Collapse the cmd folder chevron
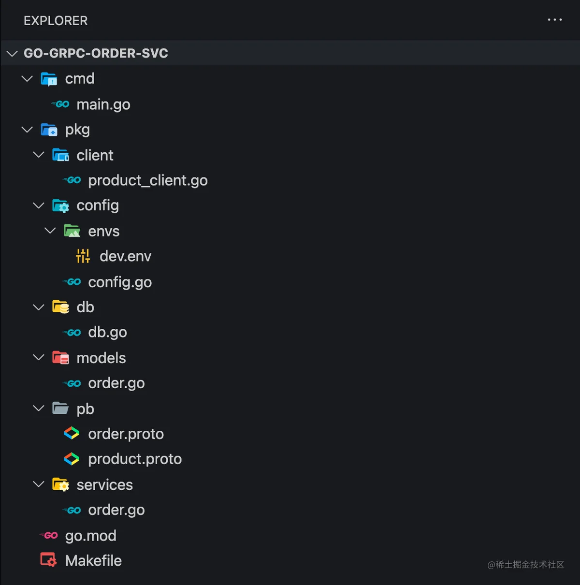Screen dimensions: 580x585 28,78
